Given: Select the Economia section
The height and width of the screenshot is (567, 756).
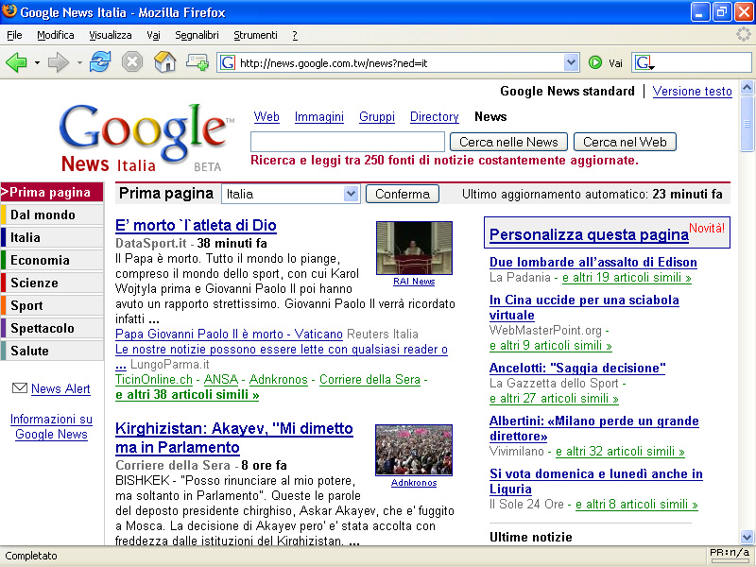Looking at the screenshot, I should coord(52,260).
